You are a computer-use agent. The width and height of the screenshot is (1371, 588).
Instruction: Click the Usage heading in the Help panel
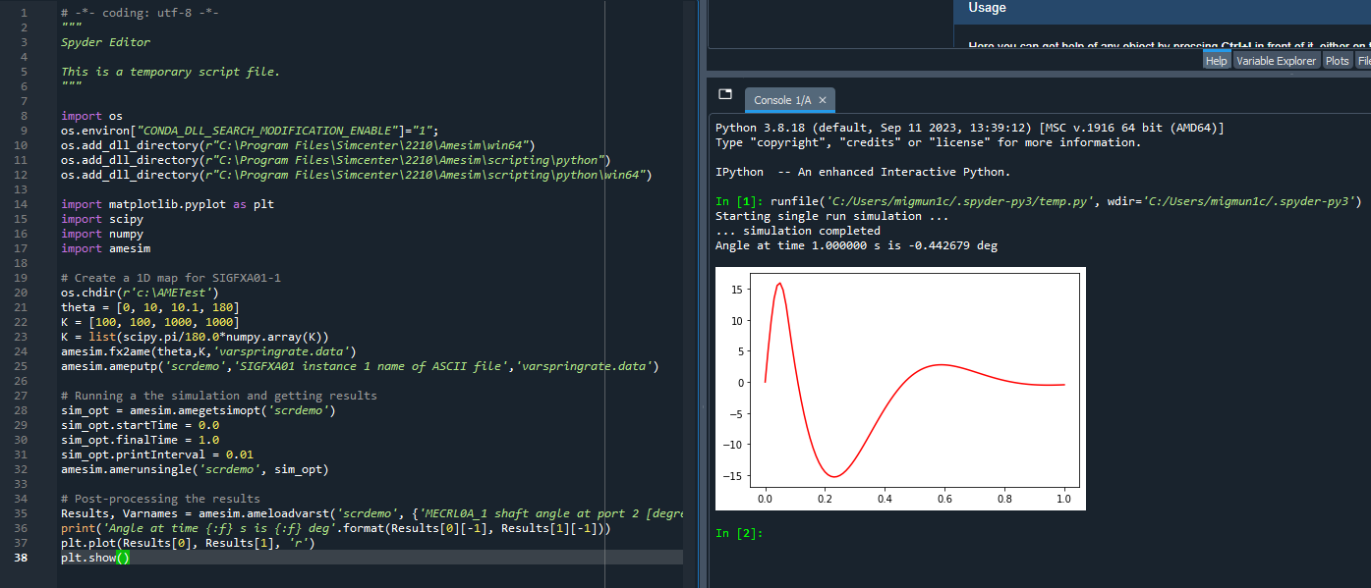click(x=987, y=7)
